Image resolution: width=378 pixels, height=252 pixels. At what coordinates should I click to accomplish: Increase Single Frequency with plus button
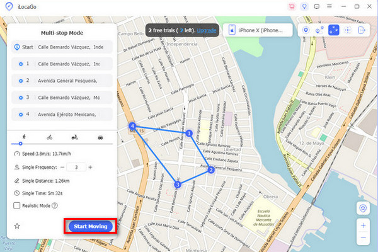91,167
